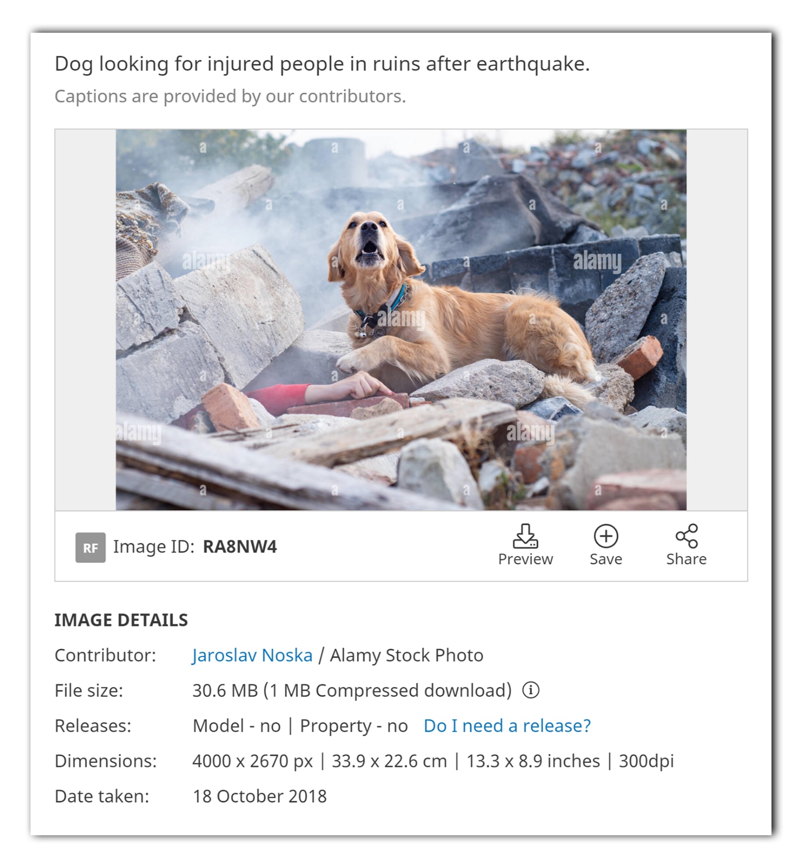802x868 pixels.
Task: Click the image ID code RA8NW4
Action: pos(240,547)
